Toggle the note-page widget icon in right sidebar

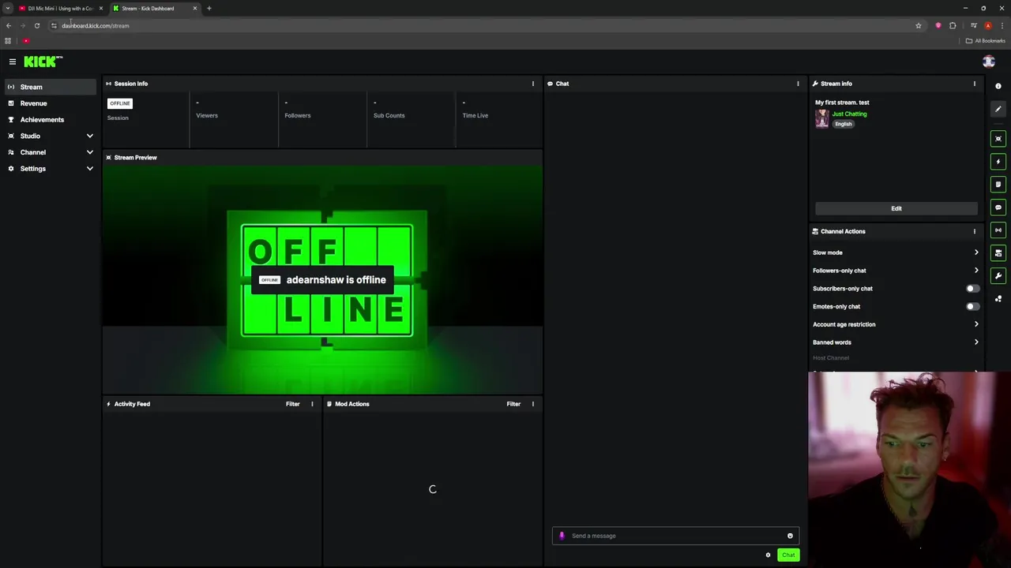pyautogui.click(x=998, y=185)
